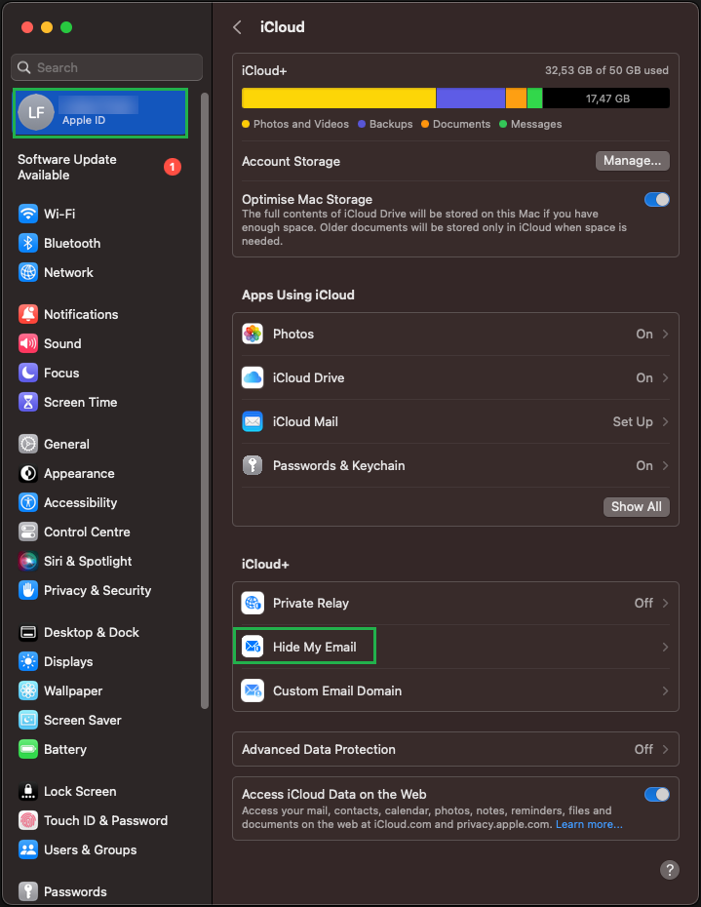The image size is (701, 907).
Task: Click the sidebar vertical scrollbar
Action: point(204,399)
